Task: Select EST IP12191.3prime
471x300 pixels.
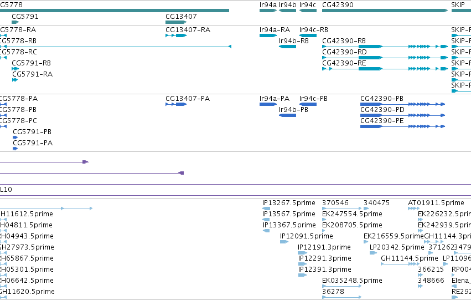Action: pyautogui.click(x=324, y=248)
